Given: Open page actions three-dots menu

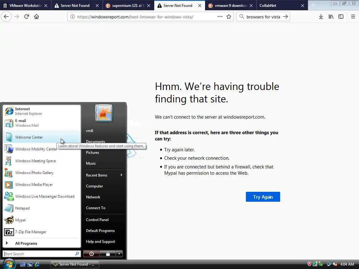Looking at the screenshot, I should [x=220, y=17].
